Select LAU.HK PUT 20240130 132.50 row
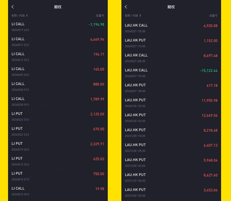Viewport: 231px width, 201px height. tap(171, 103)
